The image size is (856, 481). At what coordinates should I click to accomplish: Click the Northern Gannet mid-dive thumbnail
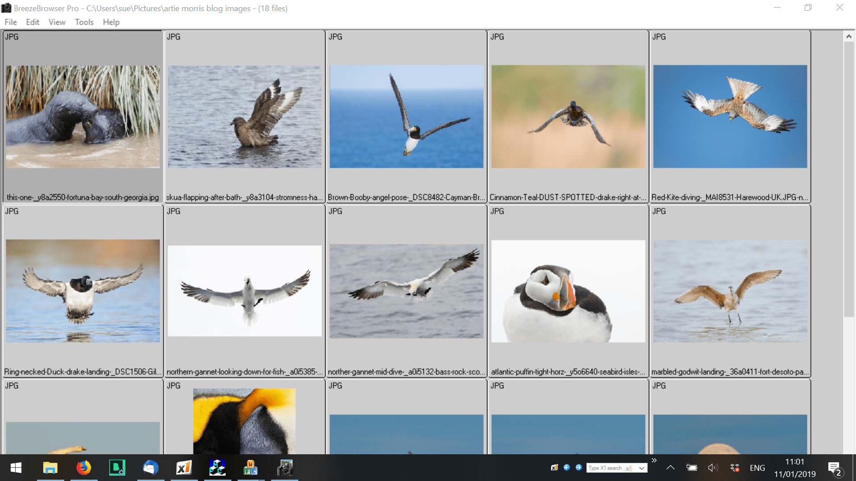pyautogui.click(x=406, y=290)
